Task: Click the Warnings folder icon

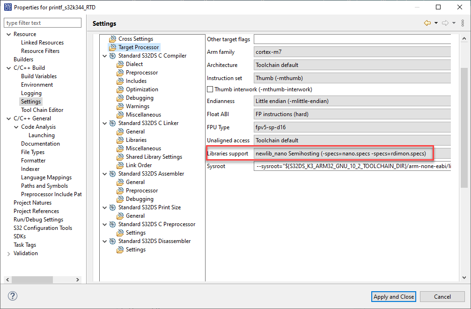Action: pos(120,106)
